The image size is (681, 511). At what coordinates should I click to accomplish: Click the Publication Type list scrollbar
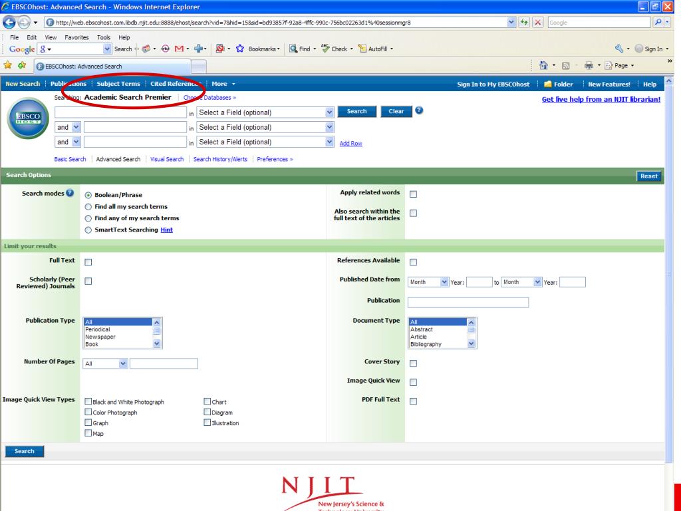pyautogui.click(x=157, y=333)
